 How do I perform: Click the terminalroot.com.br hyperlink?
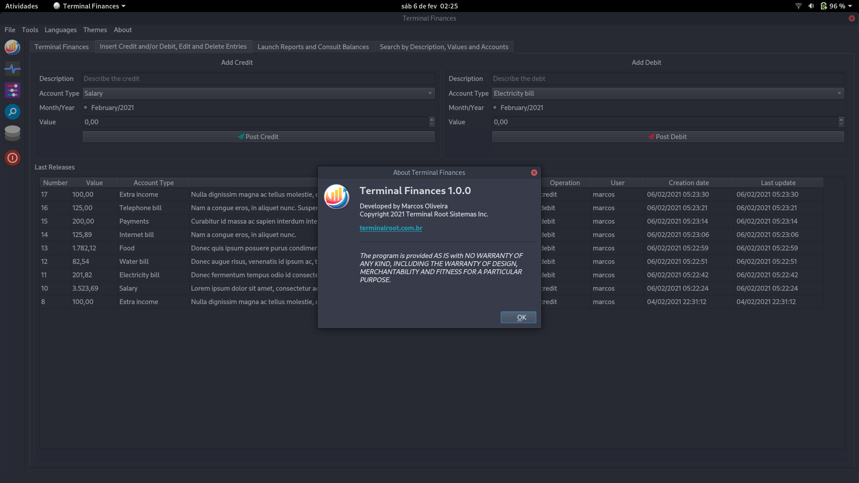391,228
